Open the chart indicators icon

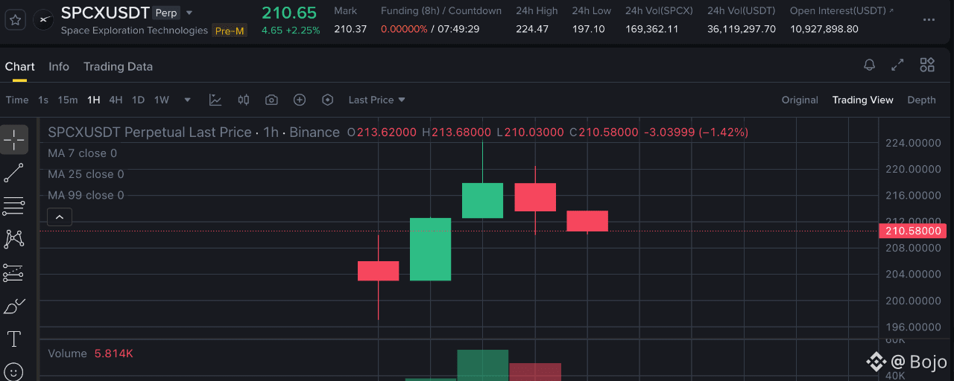pos(215,100)
